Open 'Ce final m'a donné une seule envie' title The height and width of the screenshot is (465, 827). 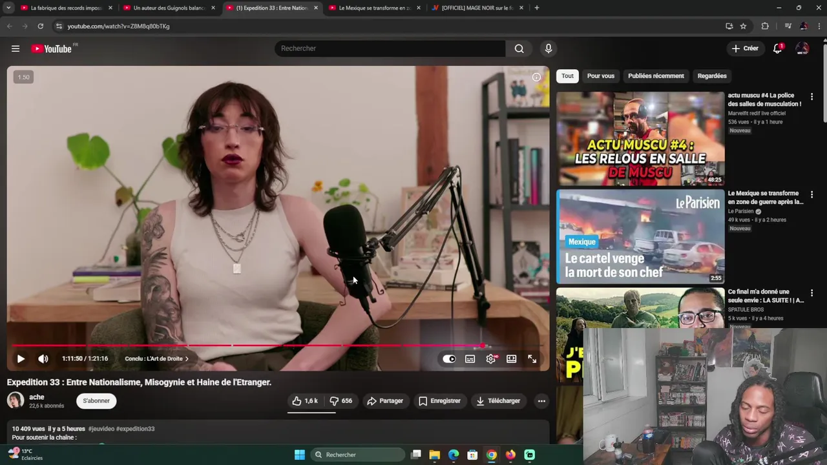766,296
